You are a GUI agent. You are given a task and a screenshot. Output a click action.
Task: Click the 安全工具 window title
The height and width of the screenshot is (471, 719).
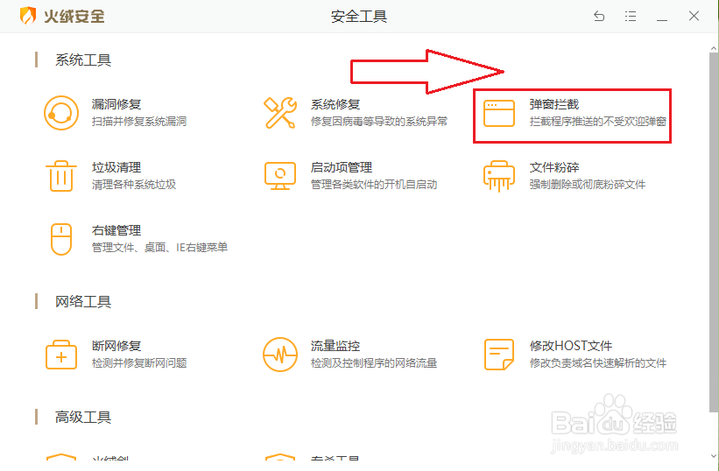coord(359,17)
